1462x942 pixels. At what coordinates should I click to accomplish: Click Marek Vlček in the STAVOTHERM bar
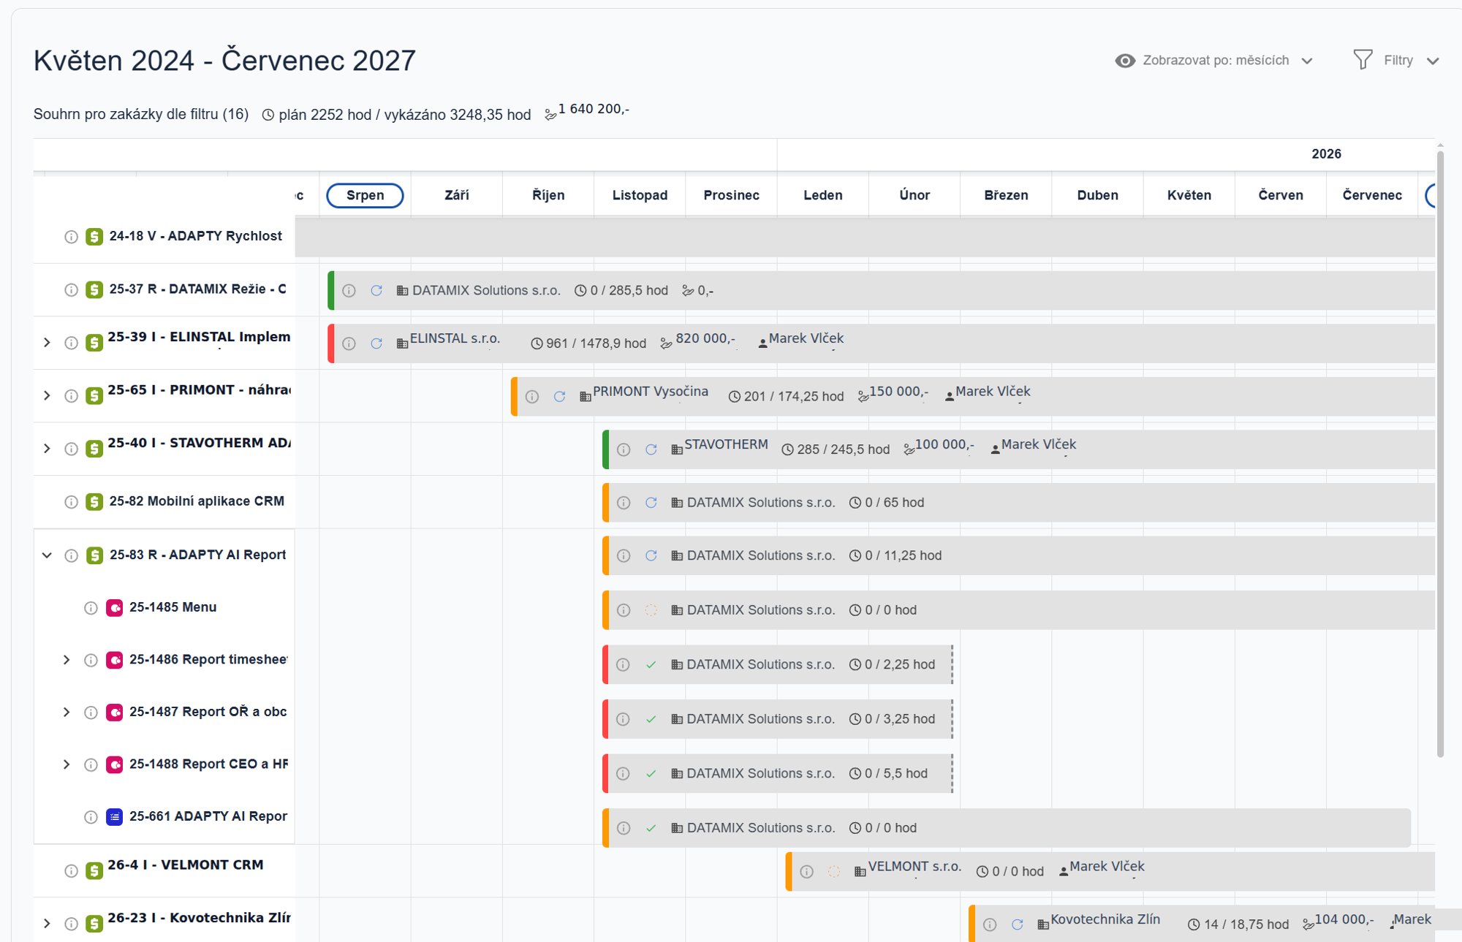point(1039,444)
